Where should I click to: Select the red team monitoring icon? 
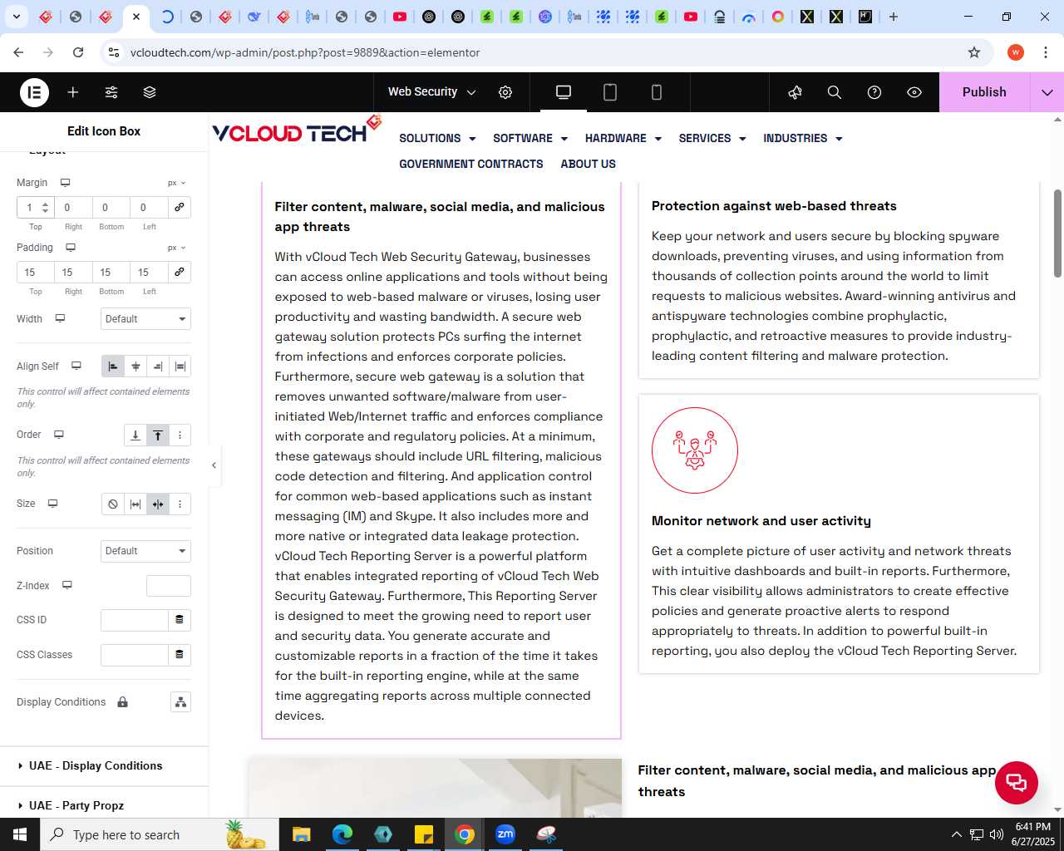tap(695, 450)
